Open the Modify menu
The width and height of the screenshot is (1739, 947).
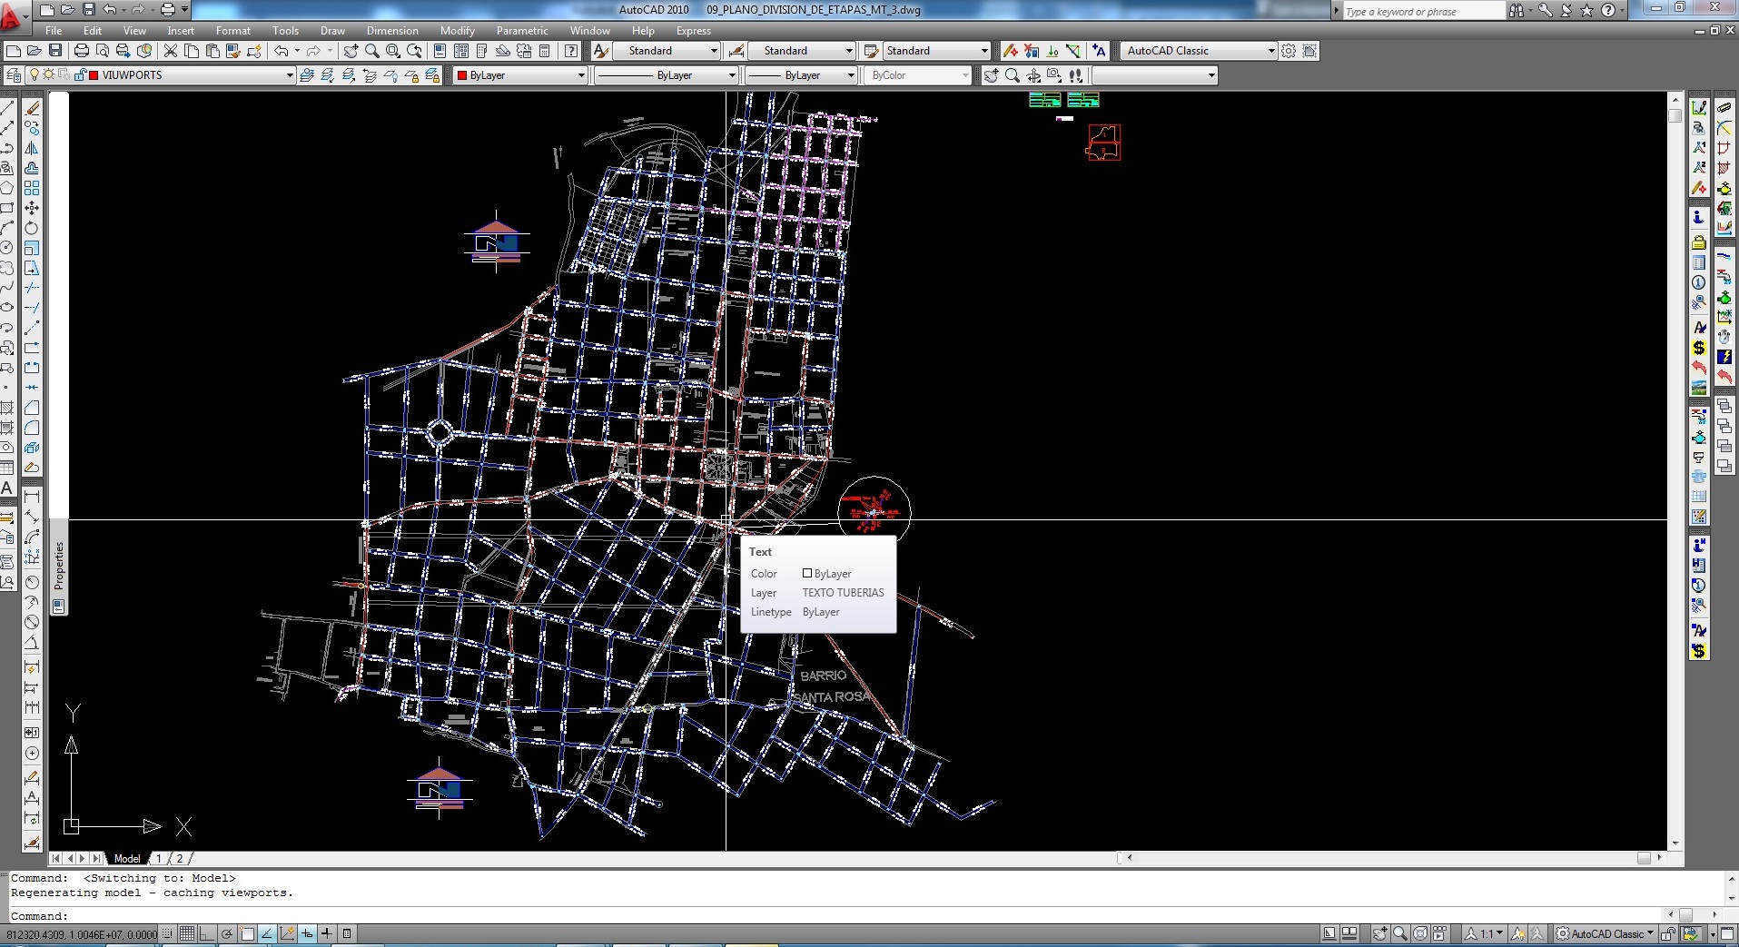click(457, 31)
